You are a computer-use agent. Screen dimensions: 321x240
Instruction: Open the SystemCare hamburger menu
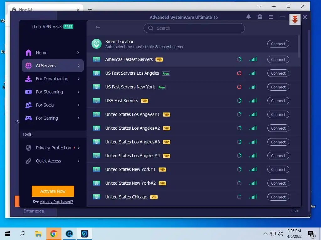tap(271, 17)
